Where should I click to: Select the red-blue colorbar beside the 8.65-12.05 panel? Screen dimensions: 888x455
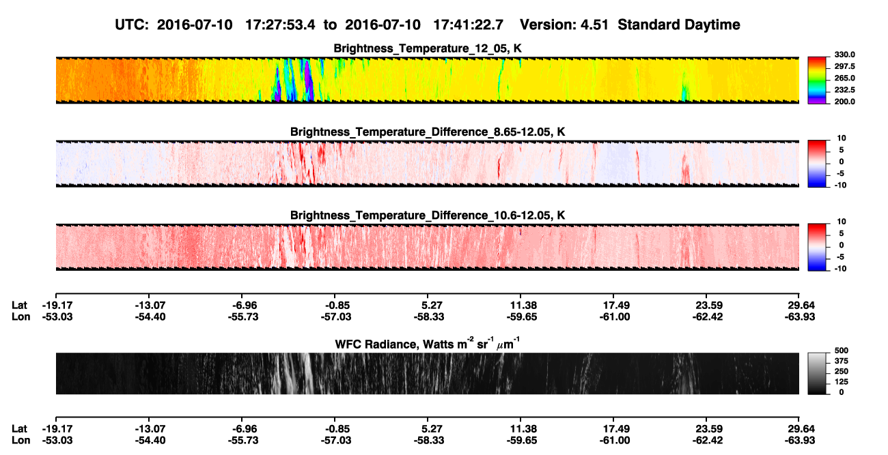[817, 163]
